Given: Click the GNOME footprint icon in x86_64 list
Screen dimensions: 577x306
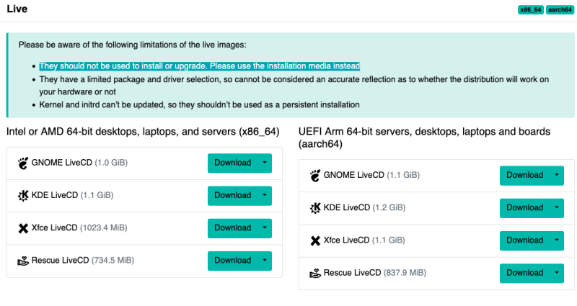Looking at the screenshot, I should (22, 163).
